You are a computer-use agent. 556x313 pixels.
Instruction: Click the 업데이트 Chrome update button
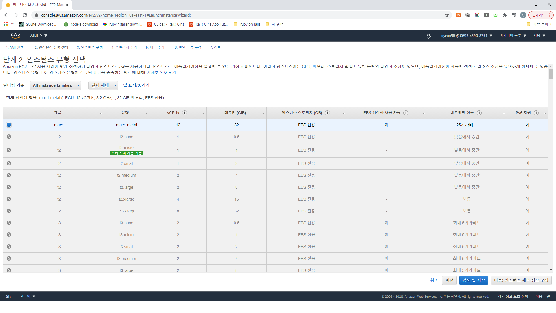point(541,15)
